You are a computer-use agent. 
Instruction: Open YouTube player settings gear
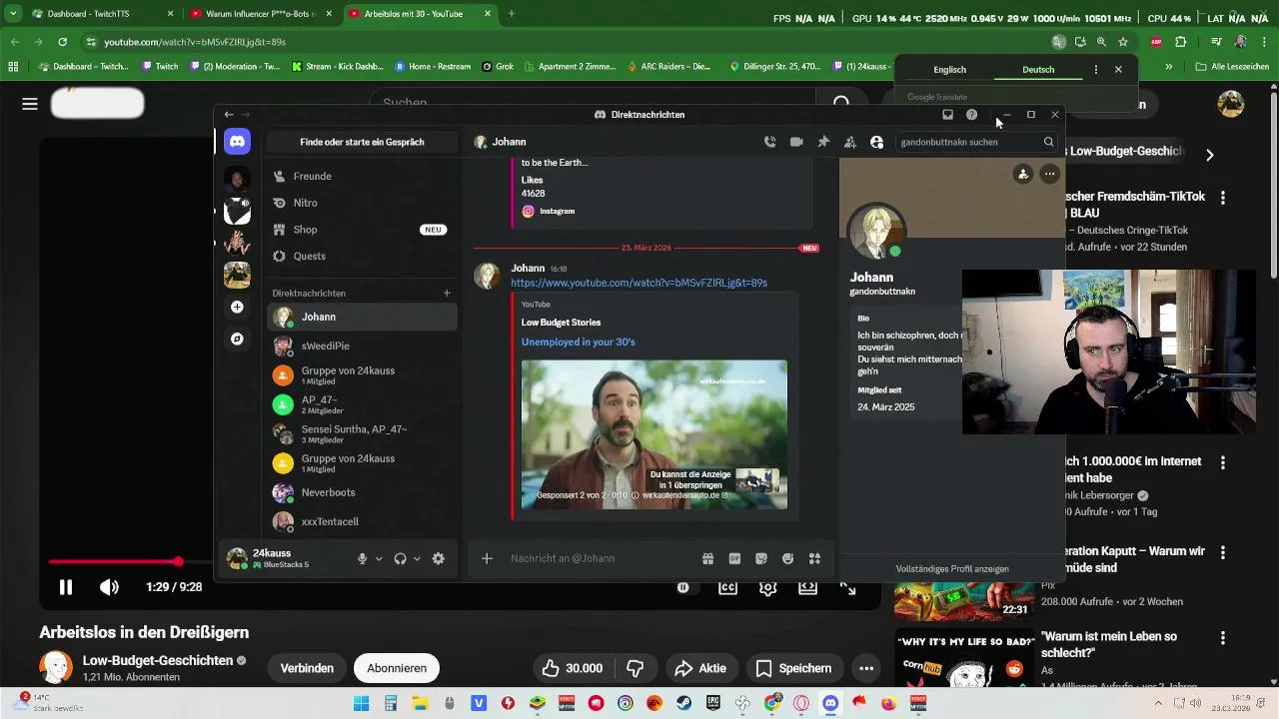[x=767, y=588]
